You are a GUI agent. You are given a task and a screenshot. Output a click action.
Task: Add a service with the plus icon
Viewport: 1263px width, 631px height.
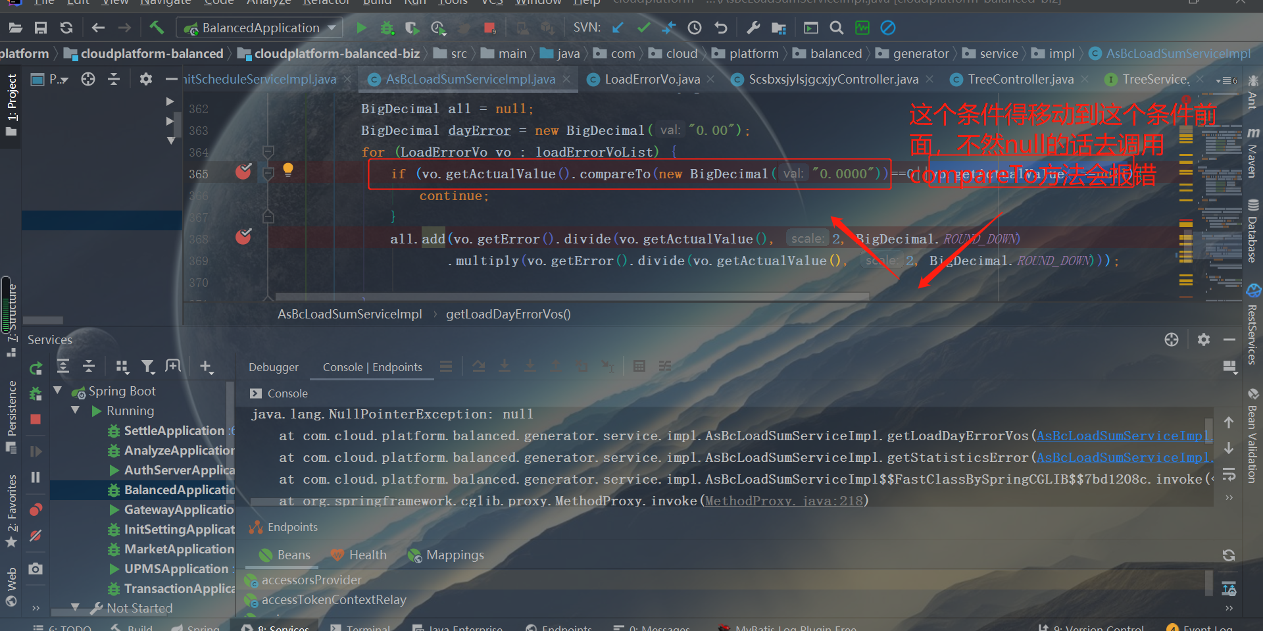click(206, 366)
